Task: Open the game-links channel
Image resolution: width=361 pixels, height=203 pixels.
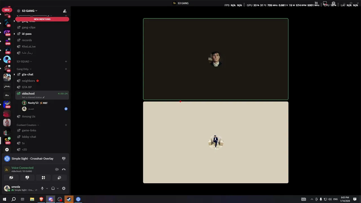Action: pyautogui.click(x=42, y=130)
